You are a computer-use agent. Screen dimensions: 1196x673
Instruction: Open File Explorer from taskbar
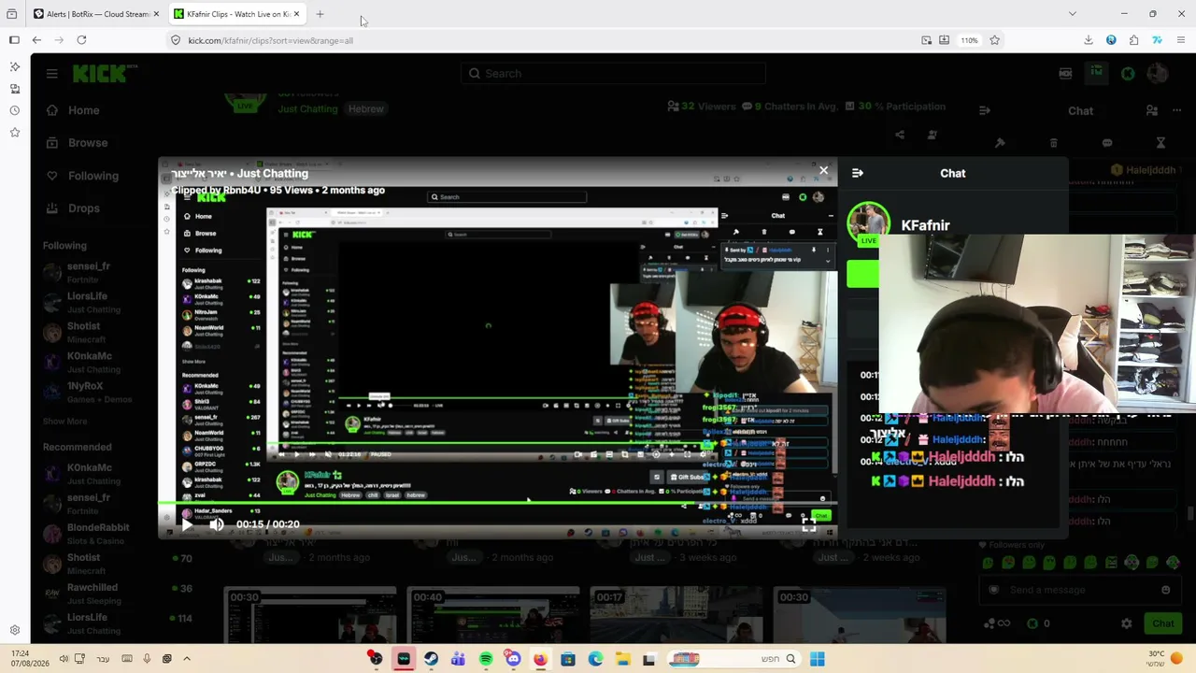(x=622, y=659)
